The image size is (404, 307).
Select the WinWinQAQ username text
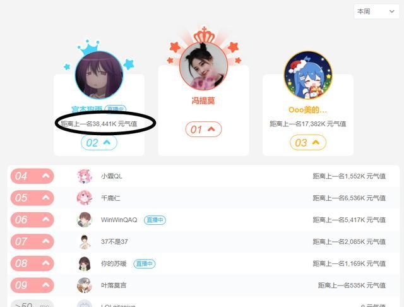tap(119, 220)
